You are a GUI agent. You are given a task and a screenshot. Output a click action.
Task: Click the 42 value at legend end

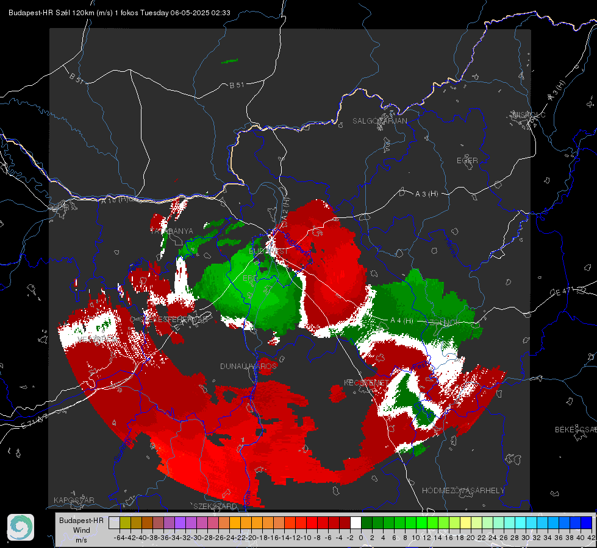pyautogui.click(x=591, y=538)
